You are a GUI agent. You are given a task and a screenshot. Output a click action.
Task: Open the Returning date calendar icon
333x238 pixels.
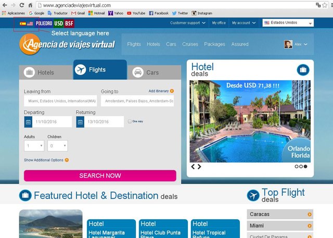click(x=80, y=122)
